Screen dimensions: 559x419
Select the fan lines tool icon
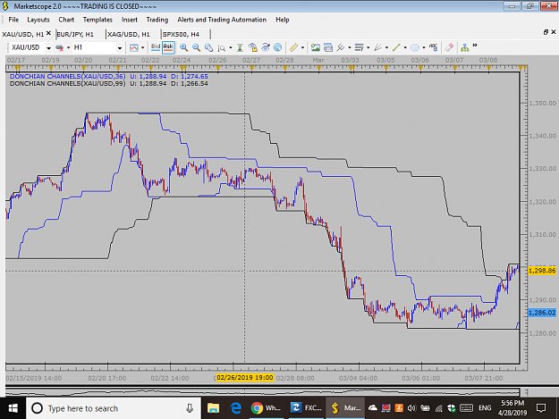tap(378, 47)
